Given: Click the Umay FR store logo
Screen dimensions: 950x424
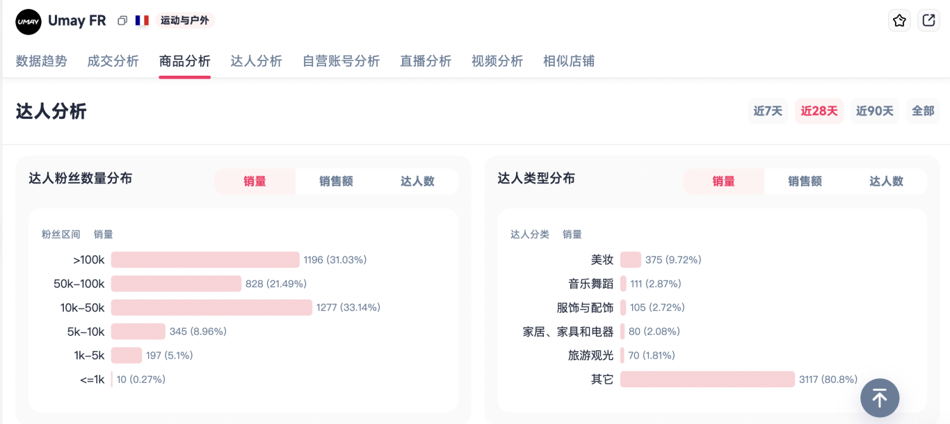Looking at the screenshot, I should [x=28, y=21].
